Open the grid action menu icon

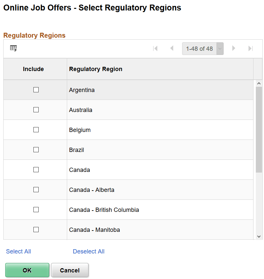(13, 48)
